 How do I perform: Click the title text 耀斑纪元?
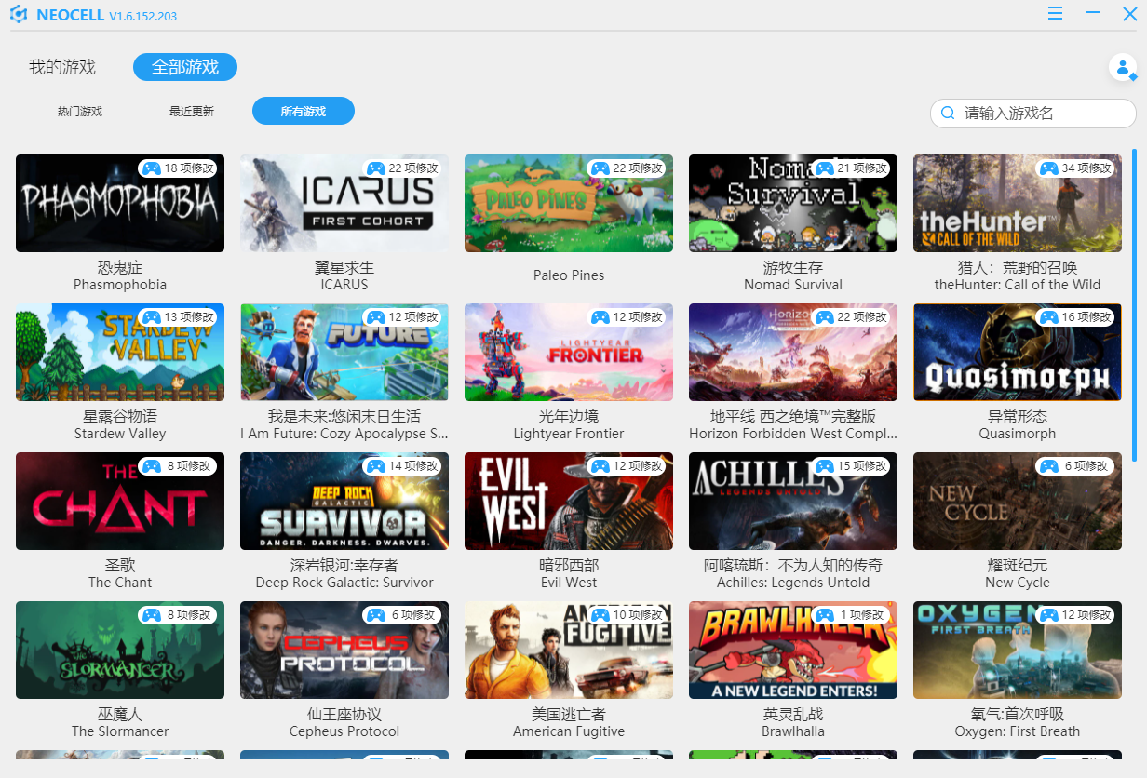coord(1018,566)
